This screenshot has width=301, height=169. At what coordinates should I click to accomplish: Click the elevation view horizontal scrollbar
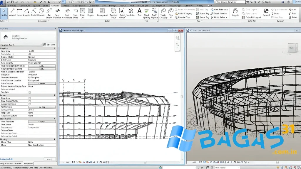tap(145, 162)
